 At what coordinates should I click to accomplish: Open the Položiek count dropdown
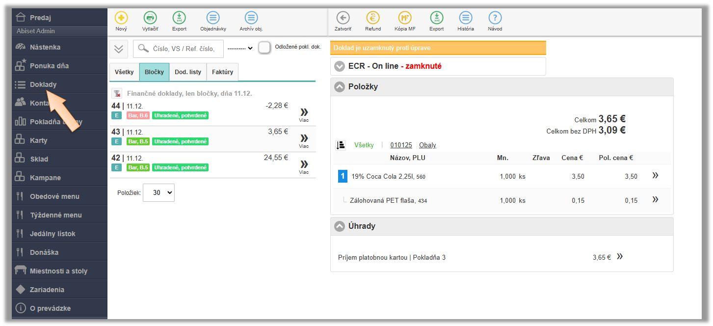(x=158, y=193)
